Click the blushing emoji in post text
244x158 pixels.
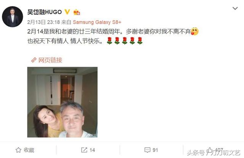tap(194, 31)
